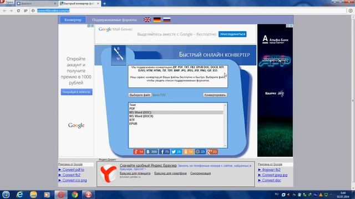Image resolution: width=355 pixels, height=199 pixels.
Task: Switch site language to English flag
Action: pyautogui.click(x=147, y=20)
